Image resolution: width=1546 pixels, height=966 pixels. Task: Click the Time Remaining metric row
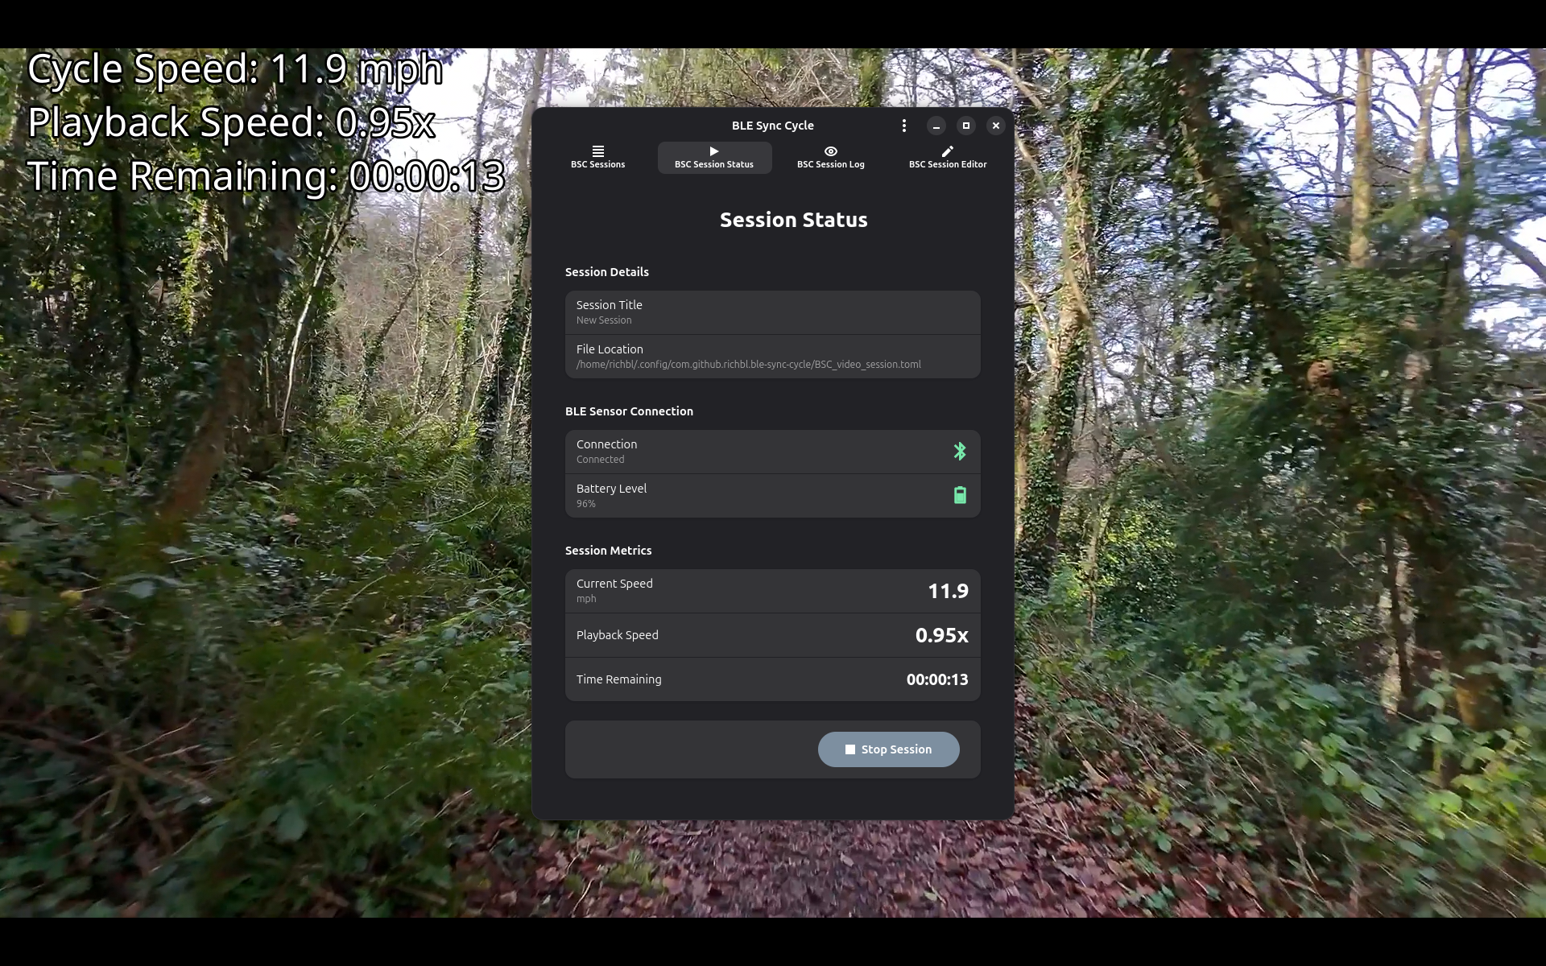coord(771,679)
